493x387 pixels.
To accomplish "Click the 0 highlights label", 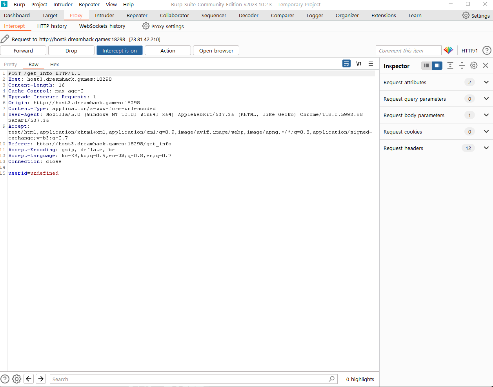I will pyautogui.click(x=360, y=379).
